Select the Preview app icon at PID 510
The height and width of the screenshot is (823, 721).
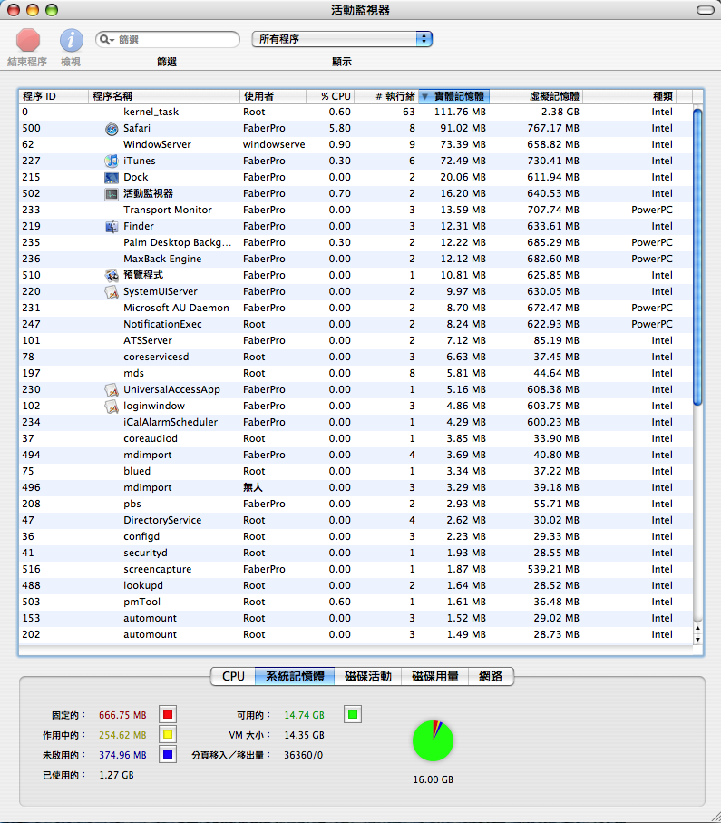tap(112, 276)
